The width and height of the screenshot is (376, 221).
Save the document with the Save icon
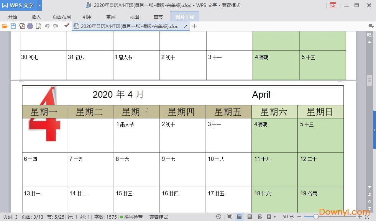(13, 26)
